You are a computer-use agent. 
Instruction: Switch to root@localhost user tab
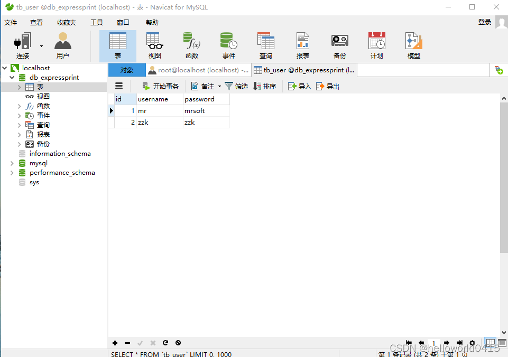pyautogui.click(x=198, y=70)
